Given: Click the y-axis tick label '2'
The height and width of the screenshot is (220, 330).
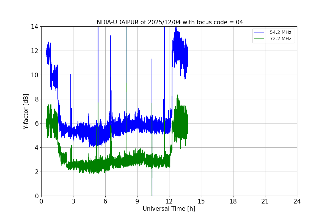Looking at the screenshot, I should [x=37, y=172].
